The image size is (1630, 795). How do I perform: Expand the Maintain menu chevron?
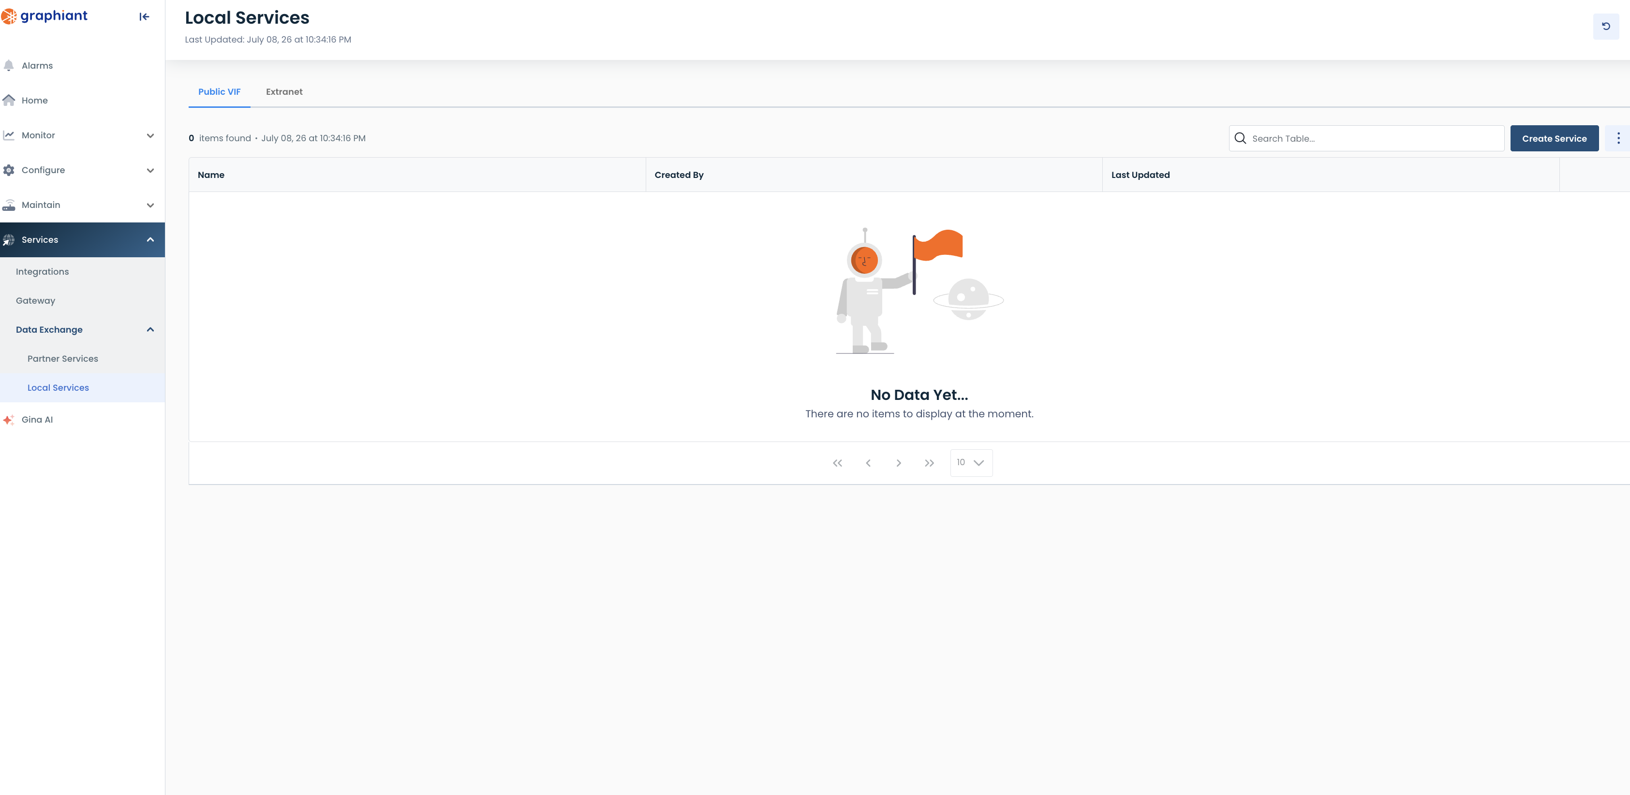coord(150,206)
